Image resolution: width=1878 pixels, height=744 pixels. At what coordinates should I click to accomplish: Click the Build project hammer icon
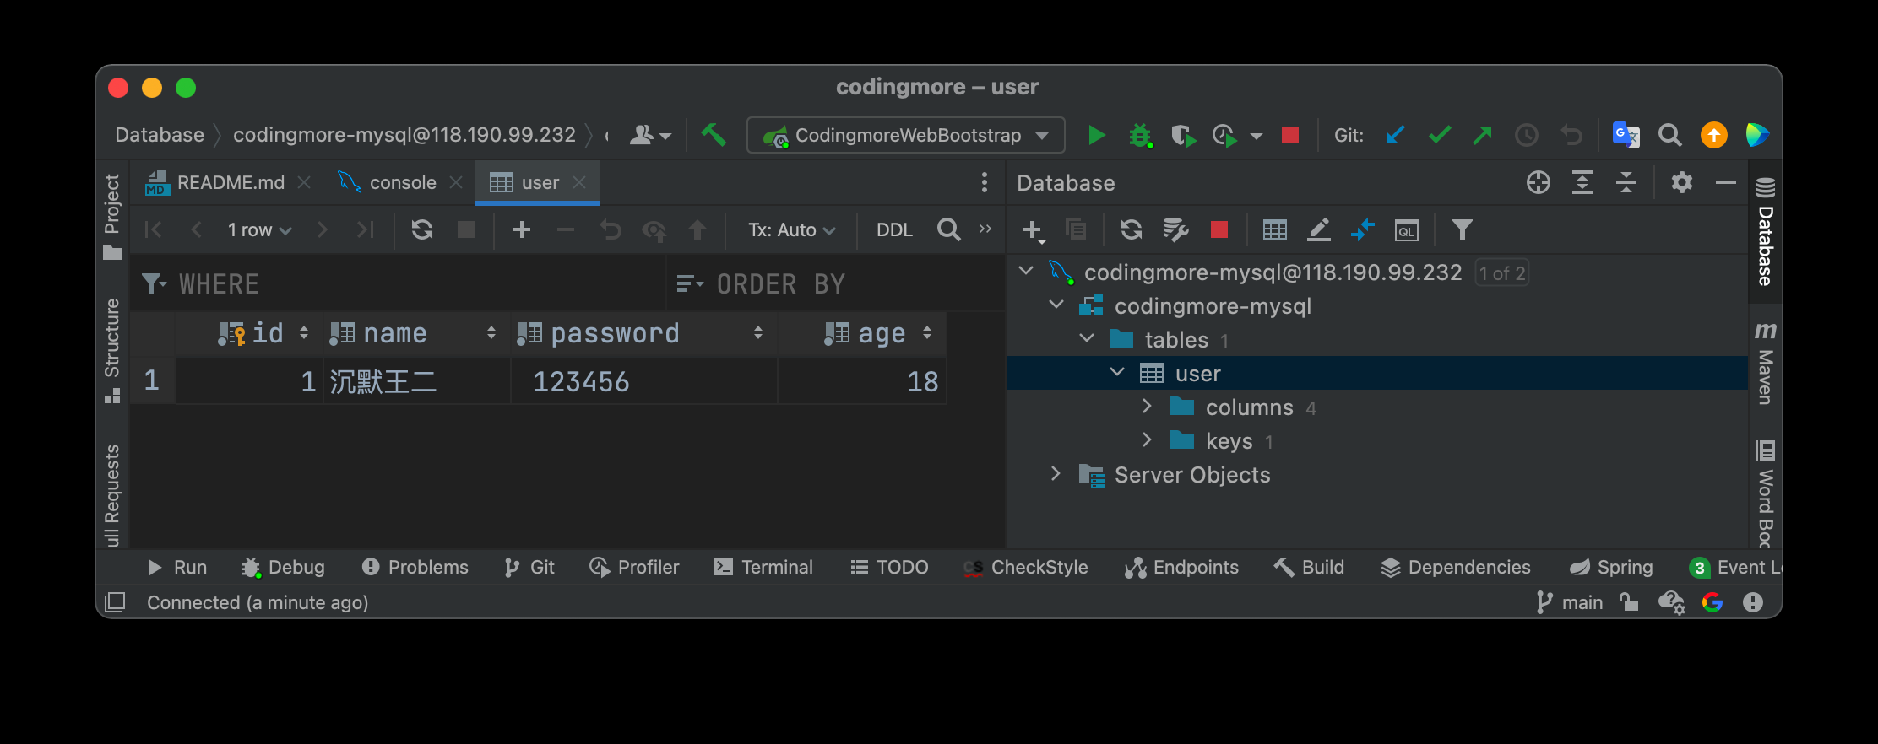(x=714, y=135)
